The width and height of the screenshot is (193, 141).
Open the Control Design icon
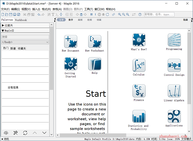click(174, 65)
